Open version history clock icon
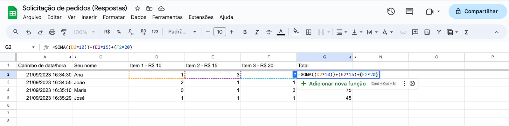This screenshot has width=509, height=126. pos(391,12)
